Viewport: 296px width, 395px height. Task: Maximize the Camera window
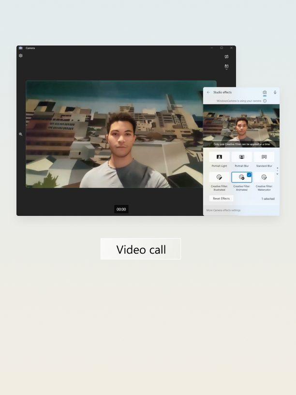pos(222,48)
